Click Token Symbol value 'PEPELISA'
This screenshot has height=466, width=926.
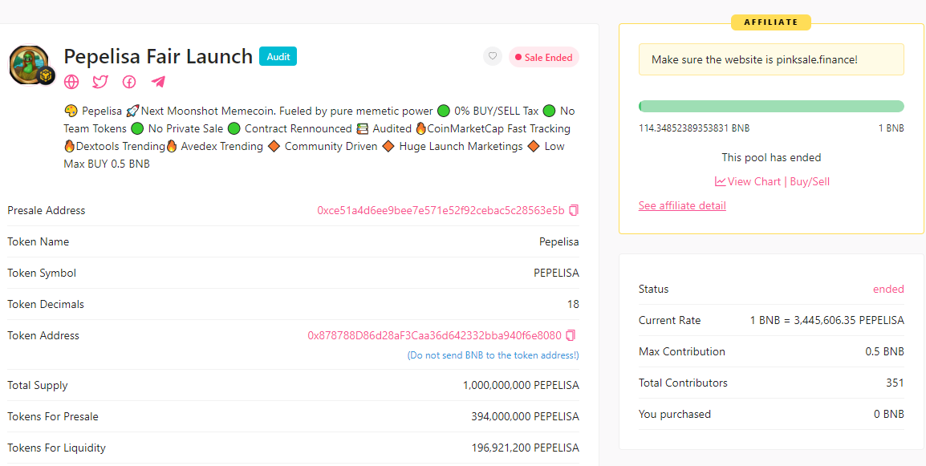click(x=556, y=273)
